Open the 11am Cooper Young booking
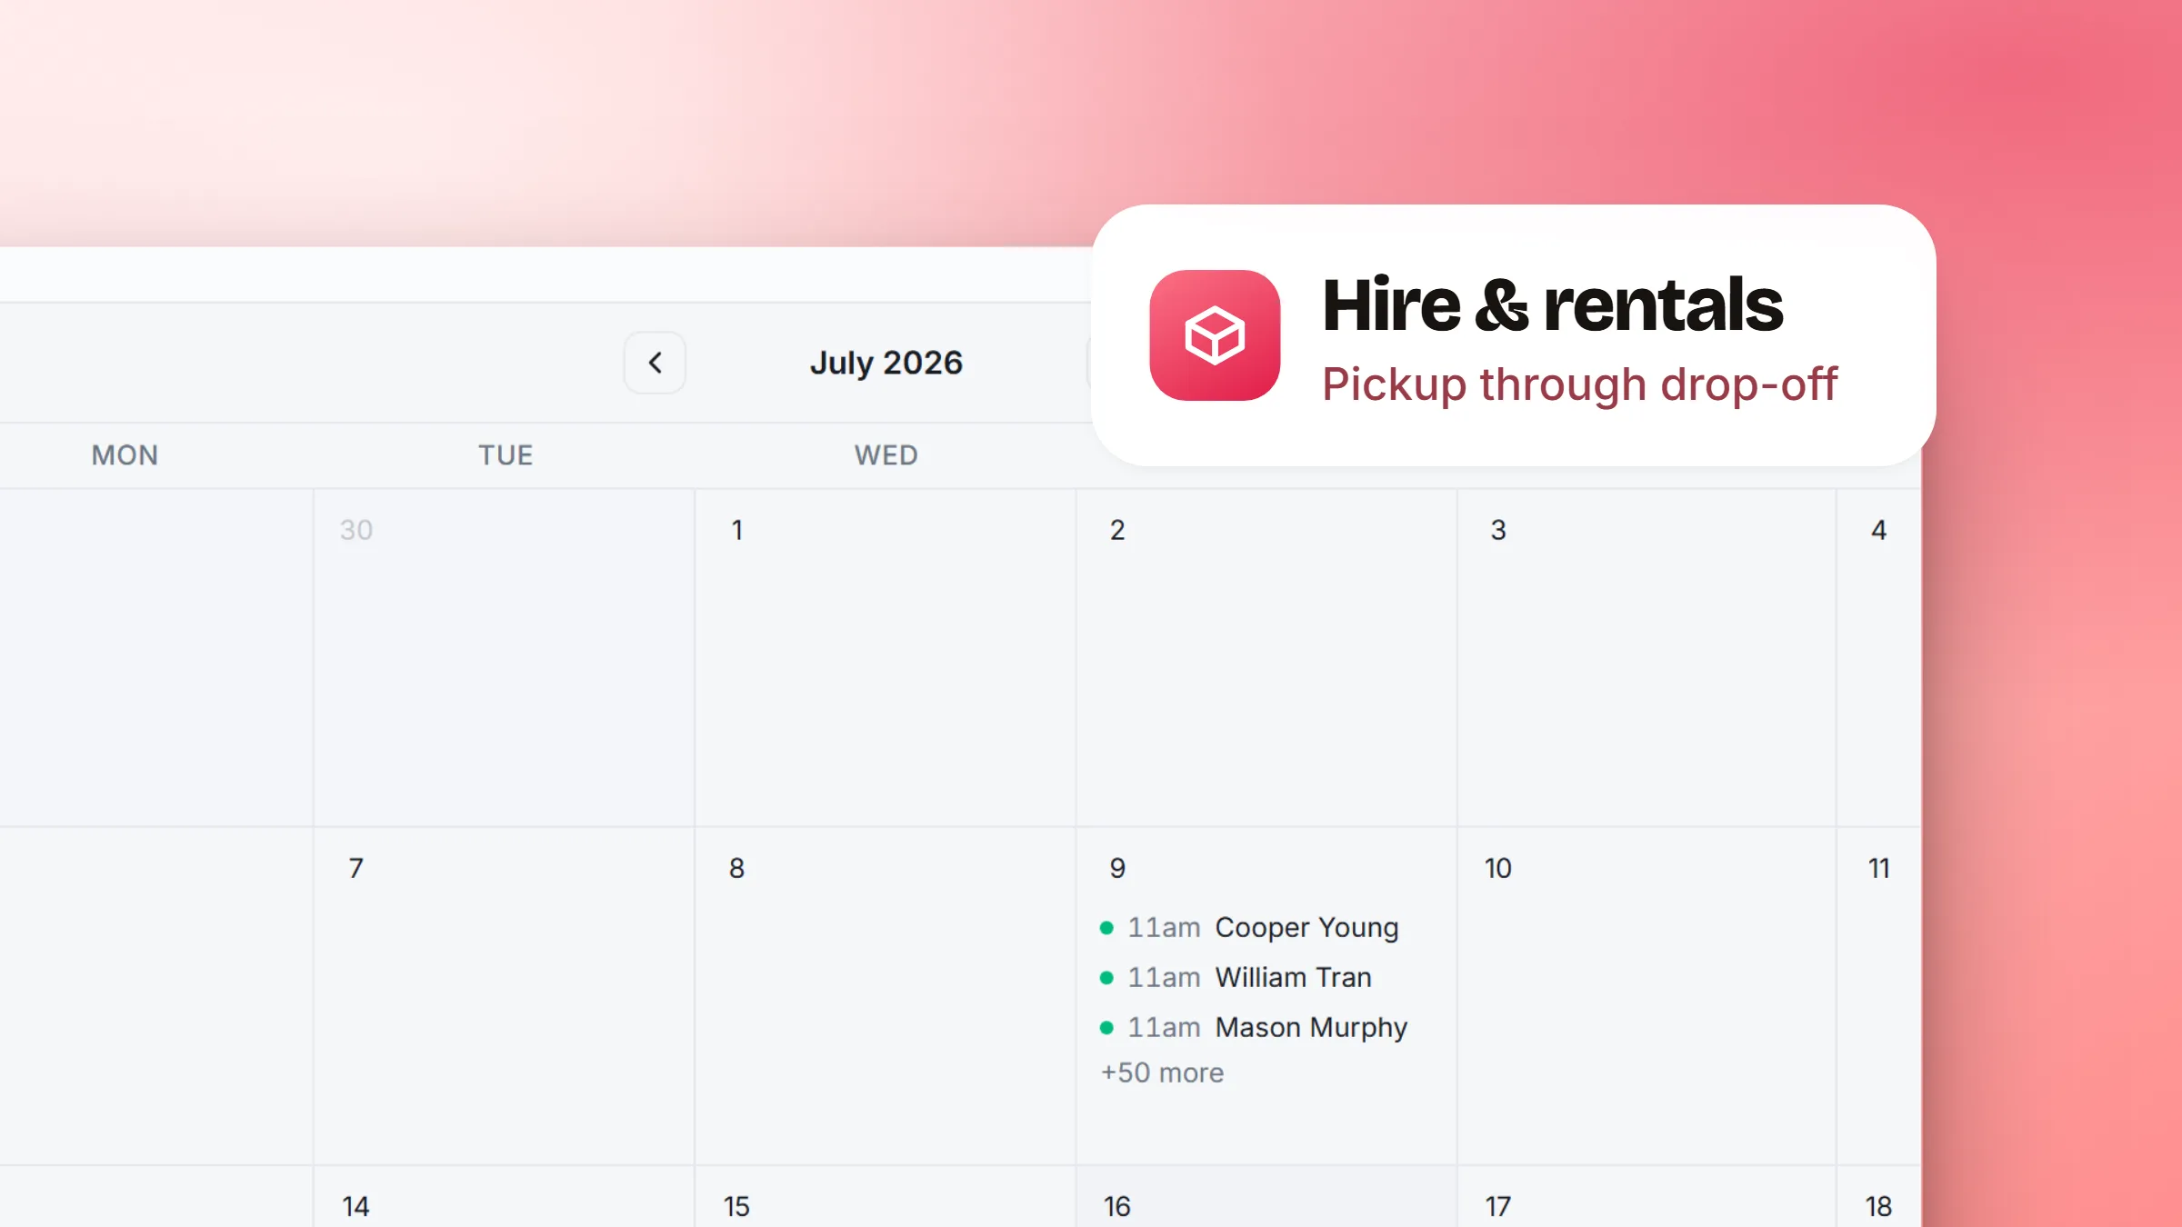2182x1227 pixels. coord(1249,927)
